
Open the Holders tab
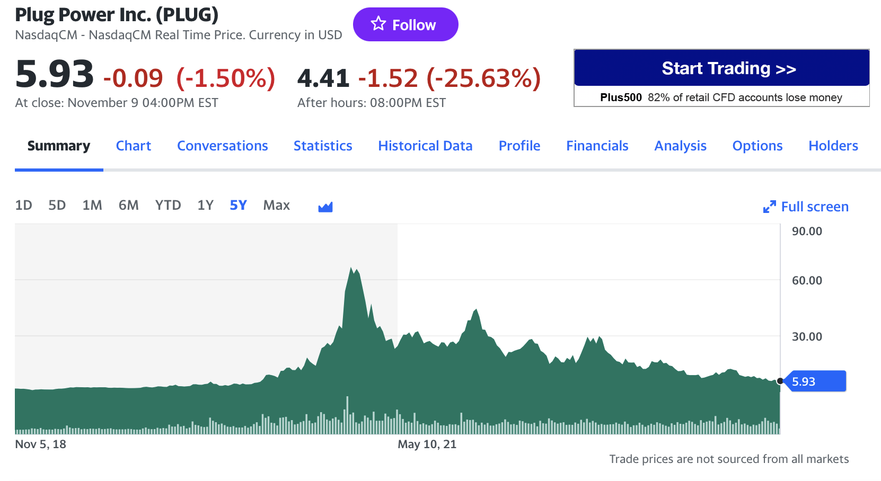pyautogui.click(x=833, y=146)
